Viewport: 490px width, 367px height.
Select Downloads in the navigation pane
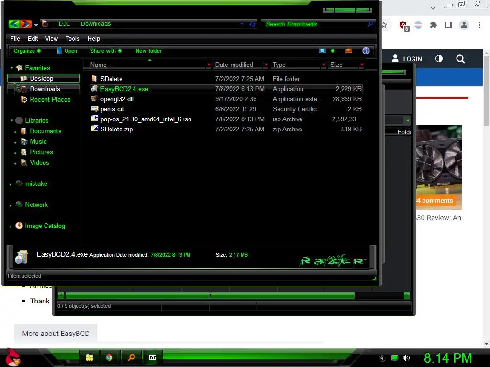(x=45, y=89)
